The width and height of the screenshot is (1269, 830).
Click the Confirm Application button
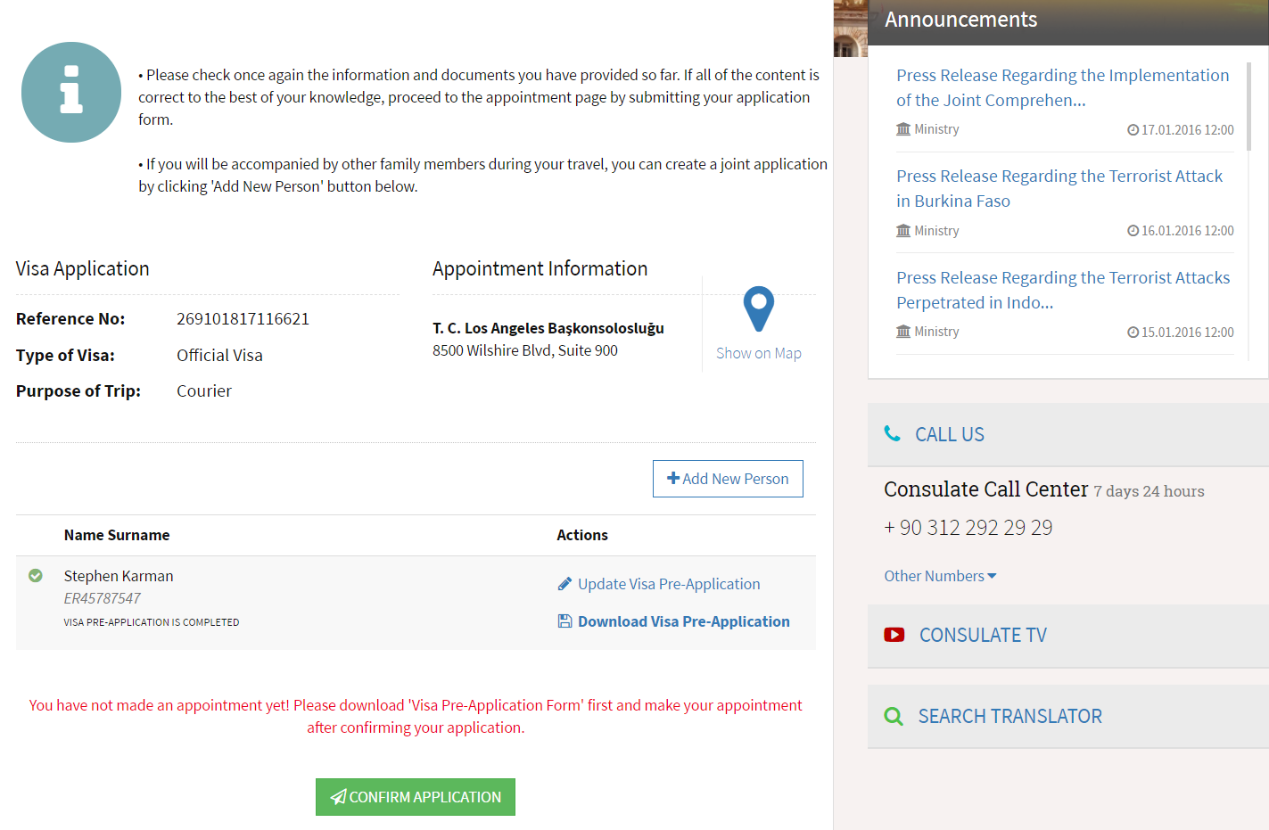click(416, 797)
